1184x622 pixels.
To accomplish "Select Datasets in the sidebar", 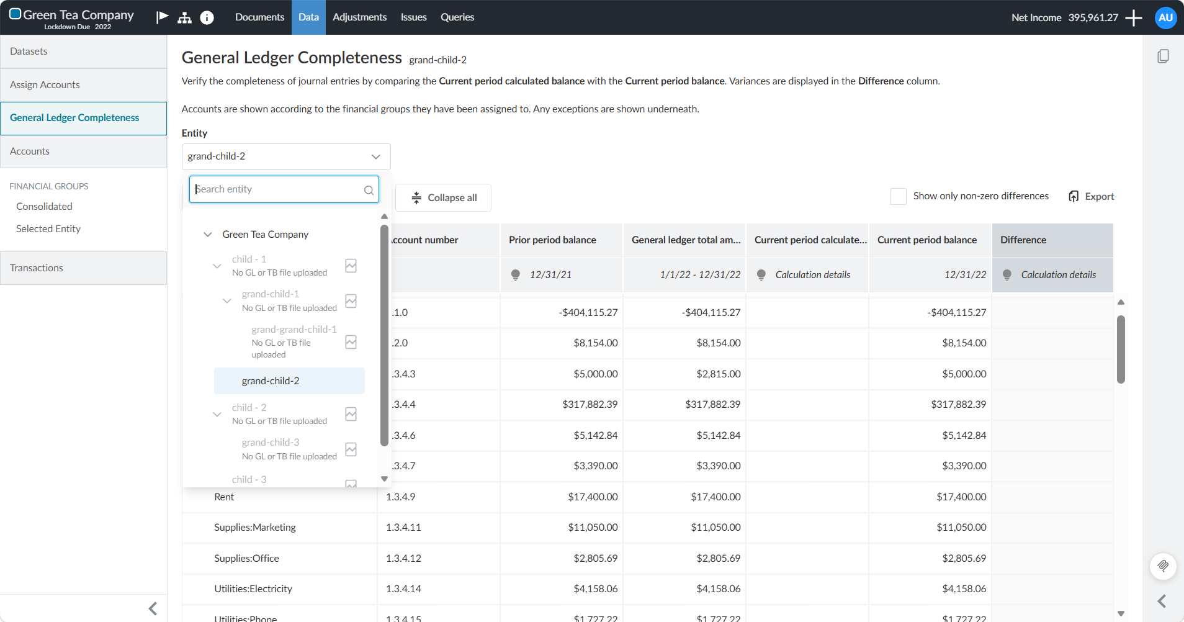I will pos(83,52).
